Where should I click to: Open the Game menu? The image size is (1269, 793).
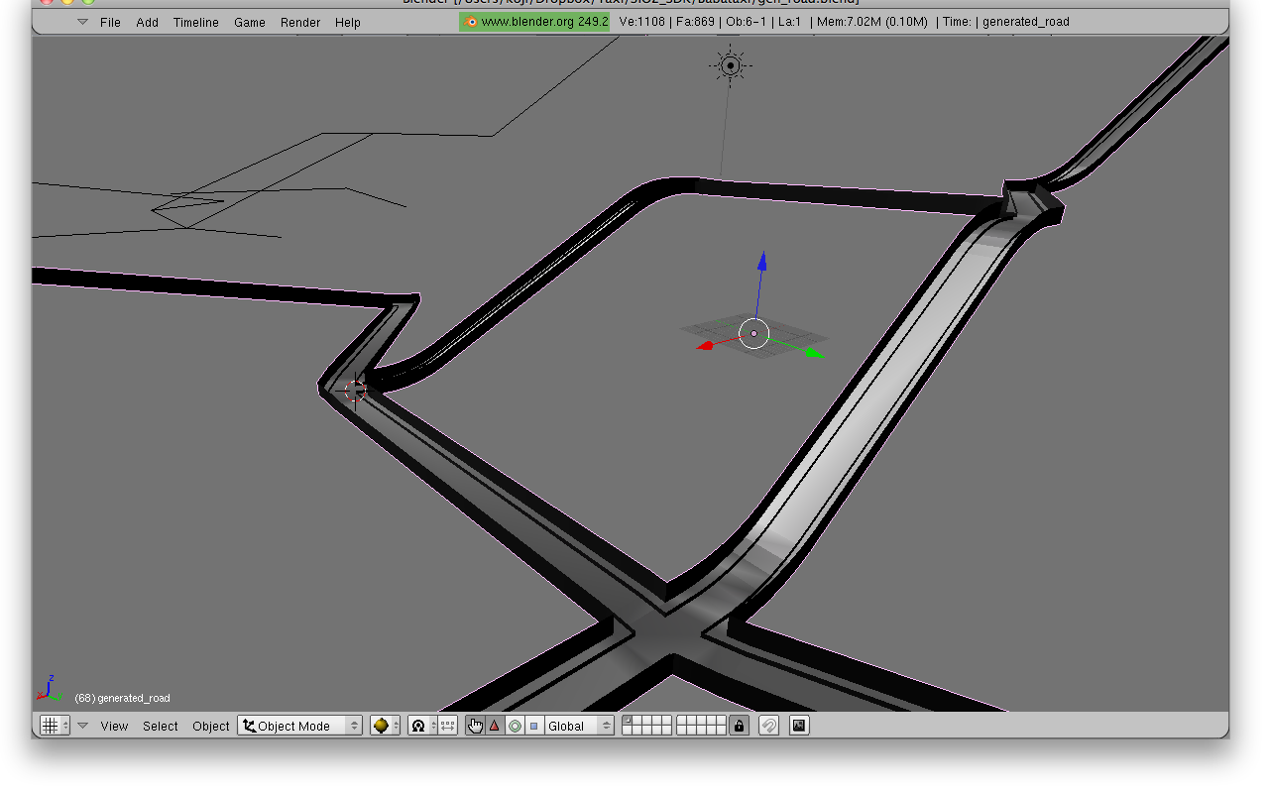click(250, 22)
